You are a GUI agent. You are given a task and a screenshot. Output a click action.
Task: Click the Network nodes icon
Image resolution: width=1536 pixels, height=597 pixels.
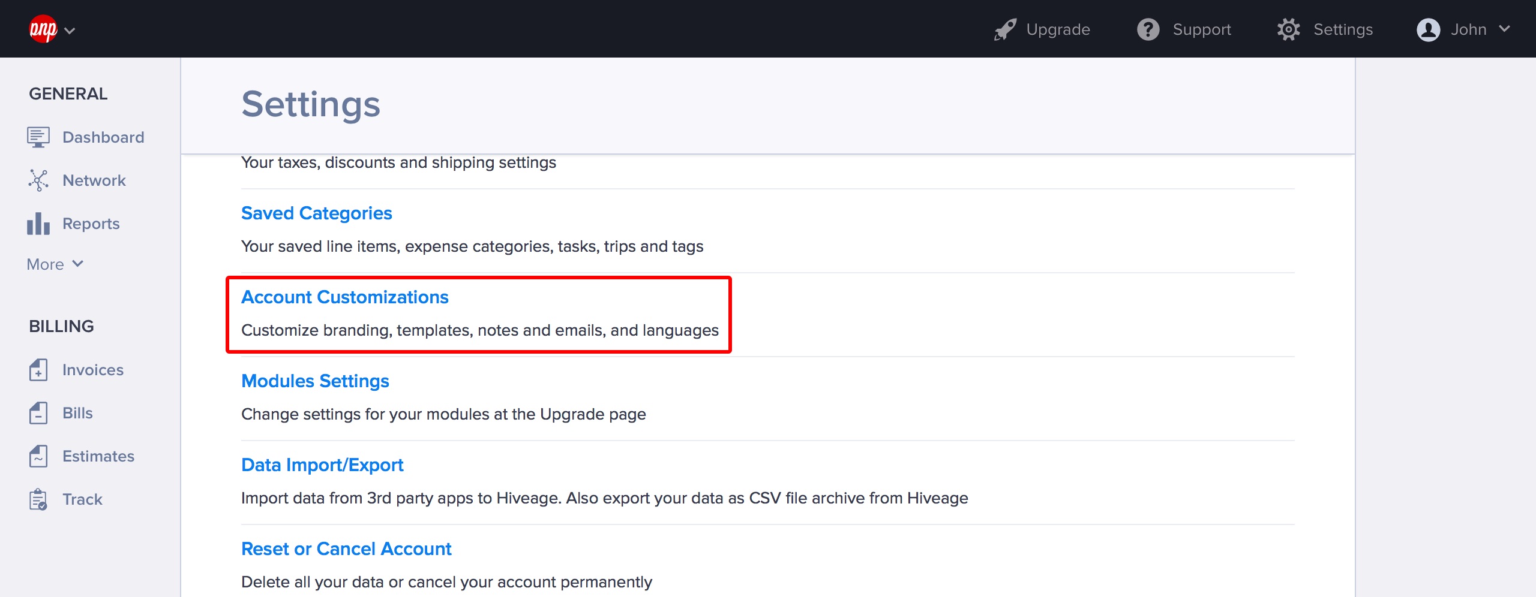(x=38, y=180)
